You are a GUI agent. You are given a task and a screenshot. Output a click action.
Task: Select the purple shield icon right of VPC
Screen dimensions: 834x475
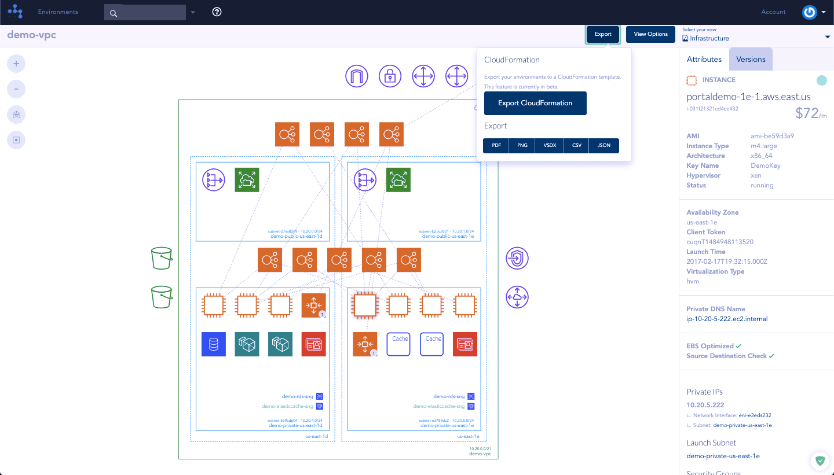[517, 258]
